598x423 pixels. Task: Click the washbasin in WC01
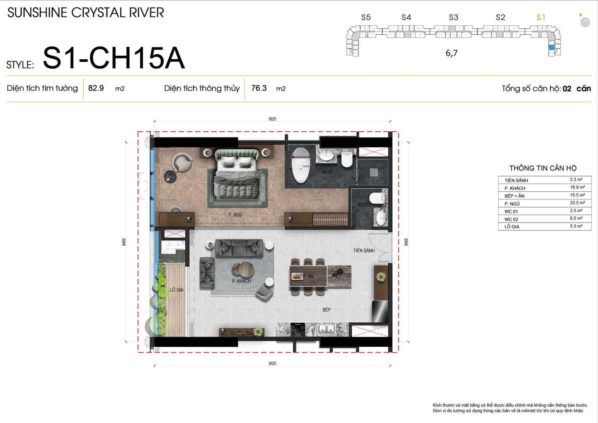click(x=381, y=218)
